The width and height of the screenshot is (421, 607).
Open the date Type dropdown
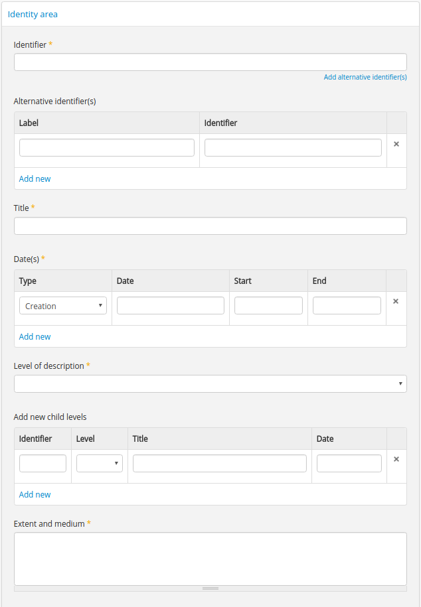pos(63,306)
